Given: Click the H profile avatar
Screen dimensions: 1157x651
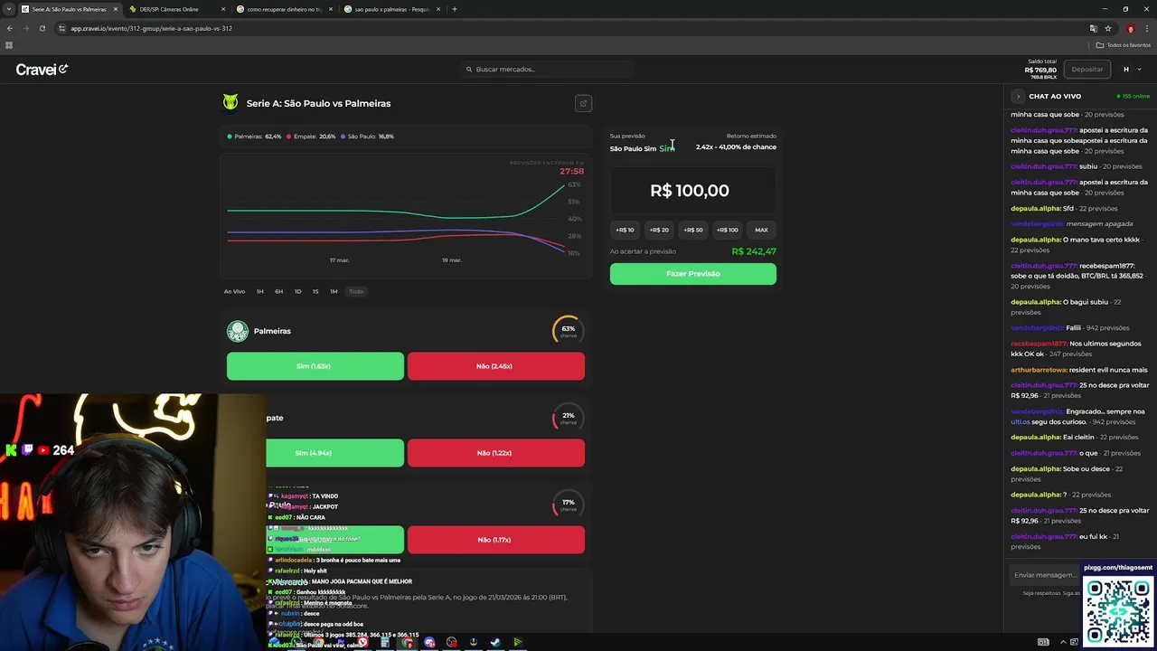Looking at the screenshot, I should pos(1126,70).
